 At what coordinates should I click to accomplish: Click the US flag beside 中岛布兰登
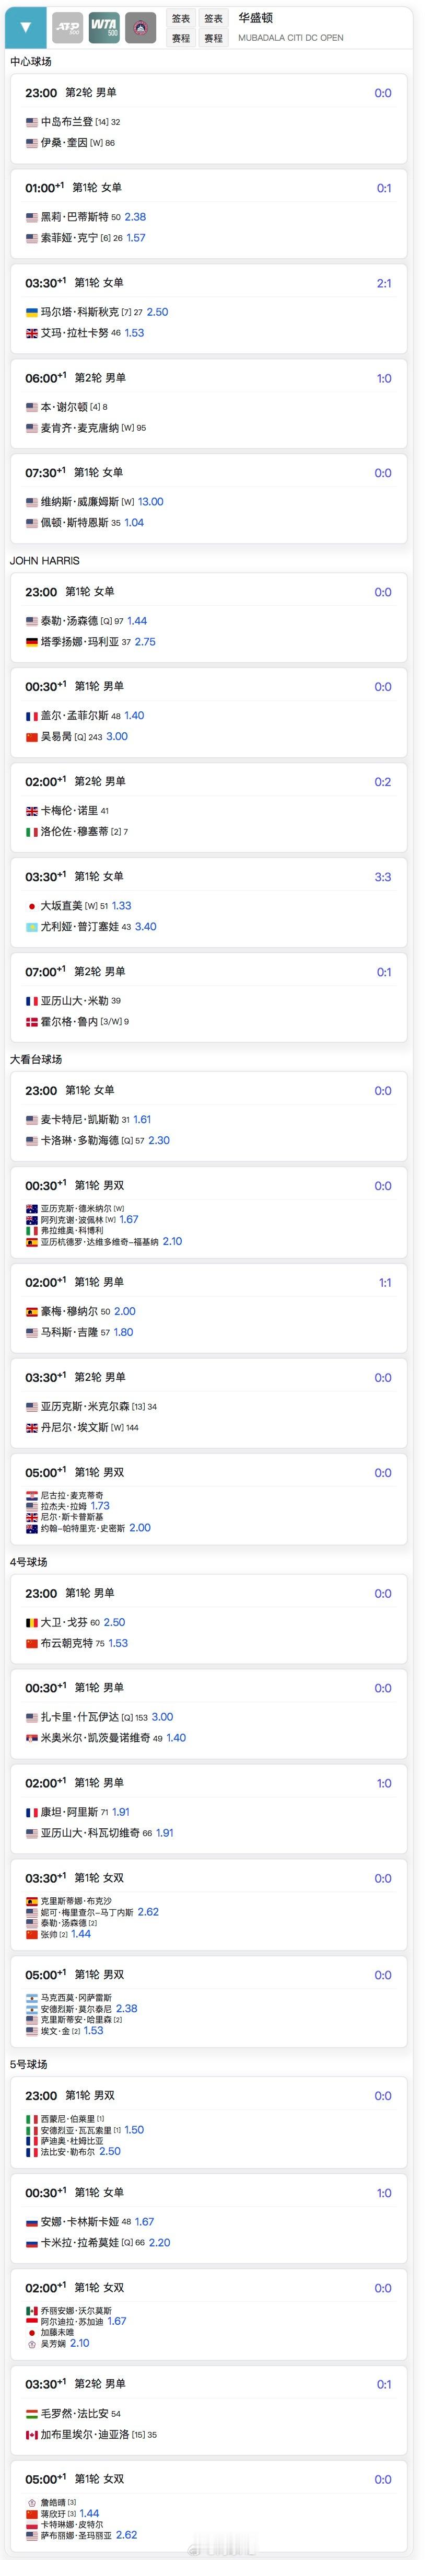click(x=32, y=122)
